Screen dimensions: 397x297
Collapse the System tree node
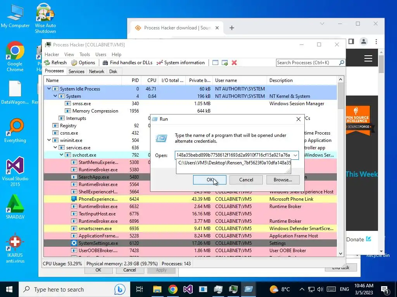pos(55,96)
